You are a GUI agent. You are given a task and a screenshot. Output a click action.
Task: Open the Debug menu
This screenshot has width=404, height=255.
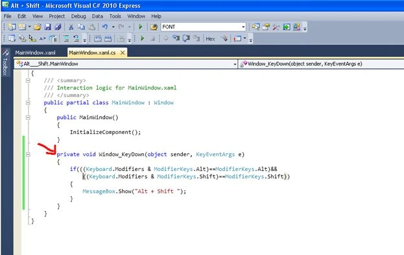[78, 16]
